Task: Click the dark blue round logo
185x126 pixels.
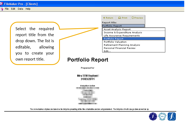Action: [x=153, y=117]
